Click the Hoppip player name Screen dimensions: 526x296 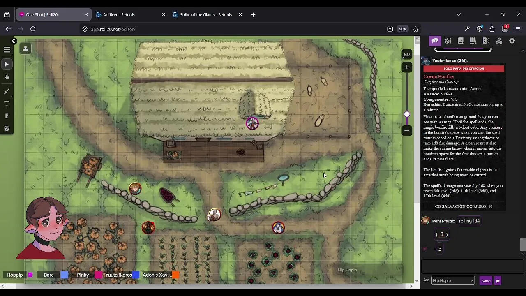(14, 275)
